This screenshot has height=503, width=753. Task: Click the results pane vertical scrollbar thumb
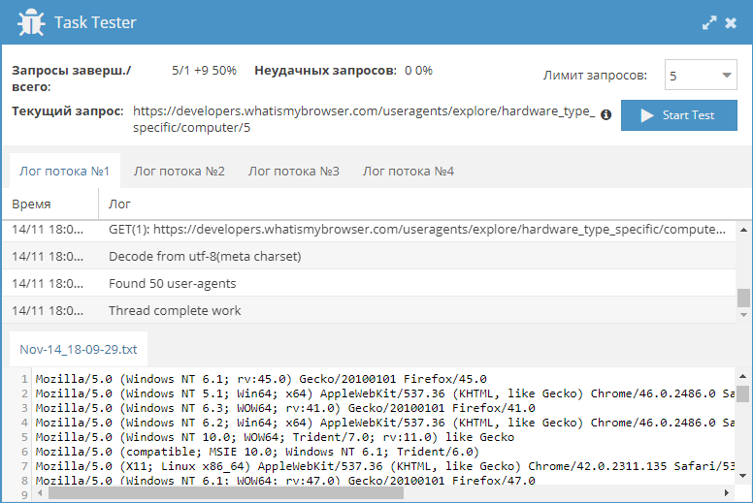coord(742,393)
